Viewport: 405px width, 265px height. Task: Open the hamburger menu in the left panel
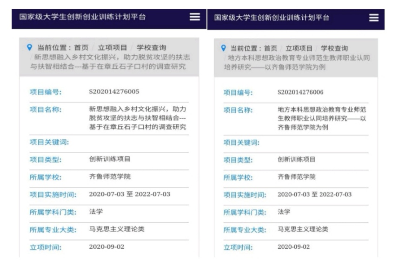point(195,17)
